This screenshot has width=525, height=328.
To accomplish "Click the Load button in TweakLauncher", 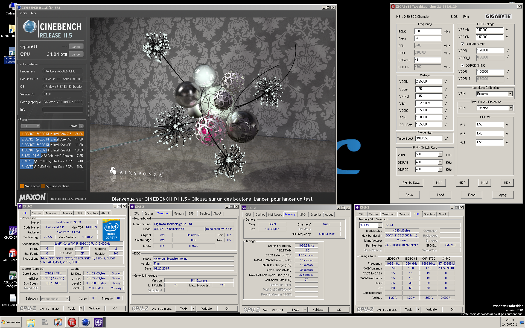I will coord(440,195).
